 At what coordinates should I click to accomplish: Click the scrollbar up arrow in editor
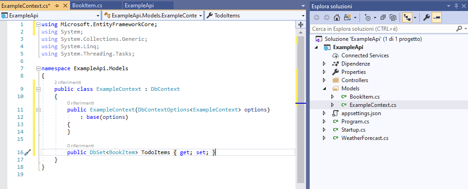tap(300, 32)
